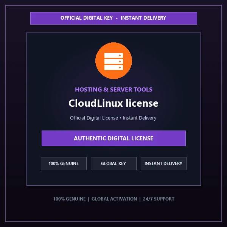Click the Authentic Digital License button
The height and width of the screenshot is (227, 227).
113,138
